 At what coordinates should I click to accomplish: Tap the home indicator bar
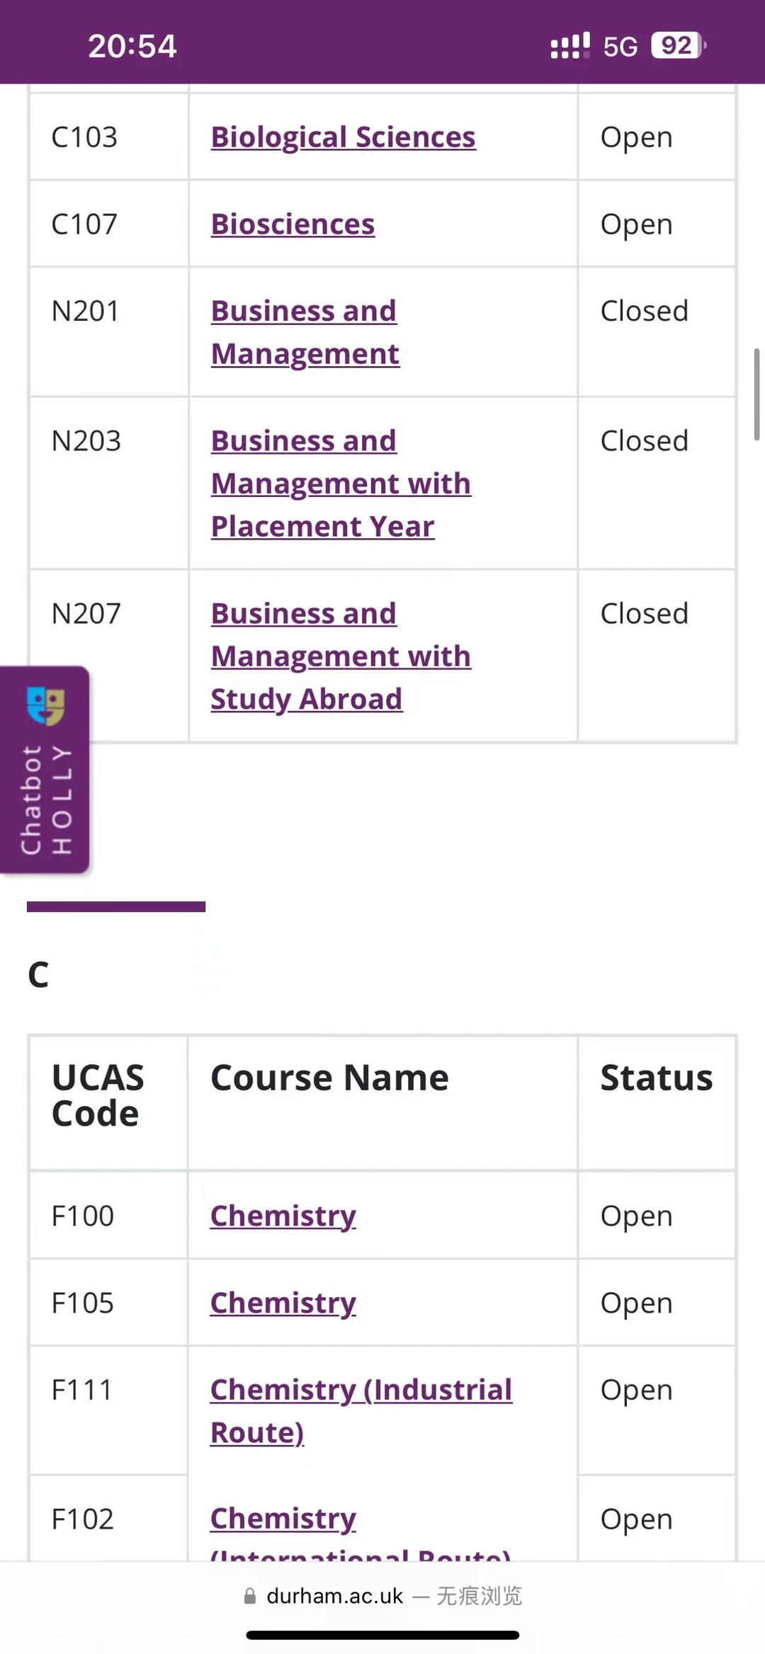382,1635
